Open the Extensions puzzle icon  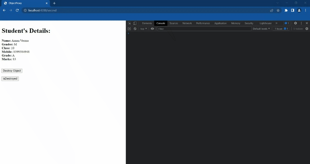[x=286, y=11]
